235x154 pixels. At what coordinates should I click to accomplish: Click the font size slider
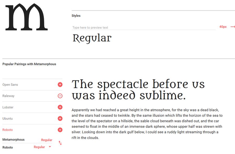click(x=233, y=27)
